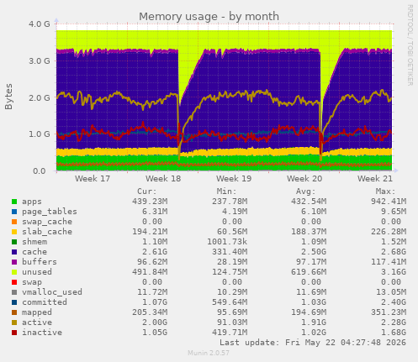
Task: Click the shmem dark green swatch
Action: click(x=14, y=242)
